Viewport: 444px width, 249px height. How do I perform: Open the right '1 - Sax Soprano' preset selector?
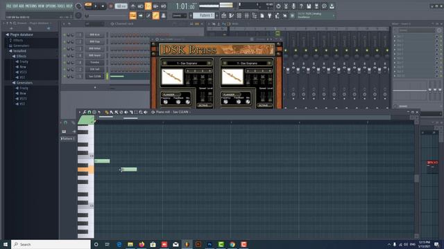coord(247,63)
